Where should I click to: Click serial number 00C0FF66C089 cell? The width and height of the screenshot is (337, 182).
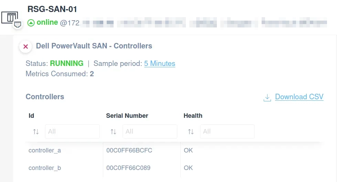pyautogui.click(x=128, y=168)
